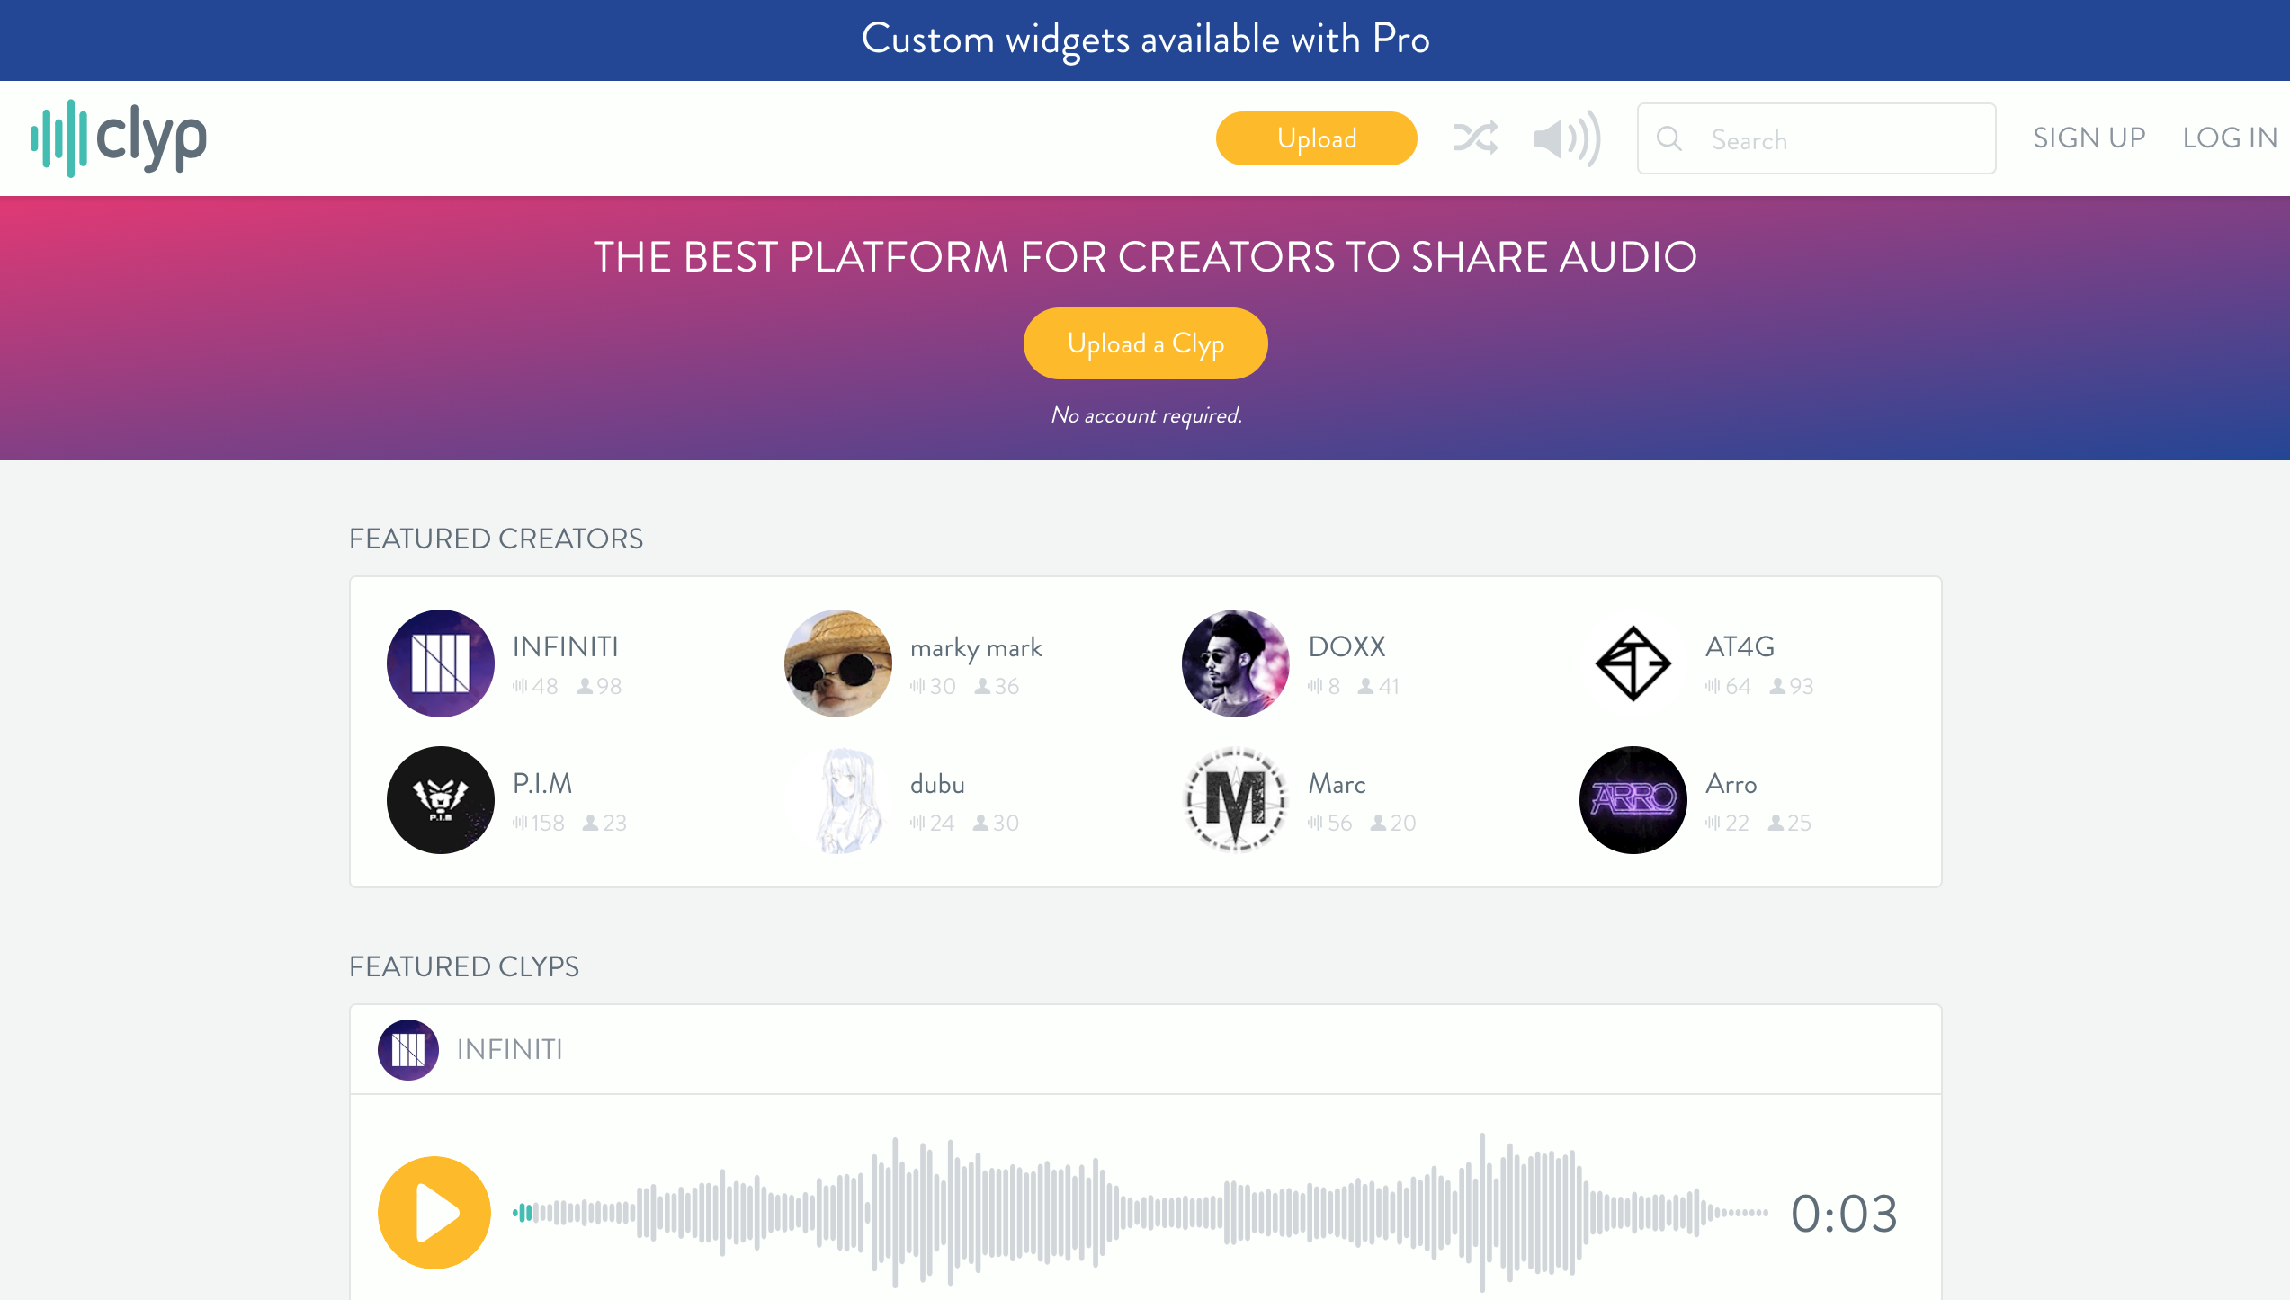The image size is (2290, 1300).
Task: Click the Upload a Clyp button
Action: point(1145,343)
